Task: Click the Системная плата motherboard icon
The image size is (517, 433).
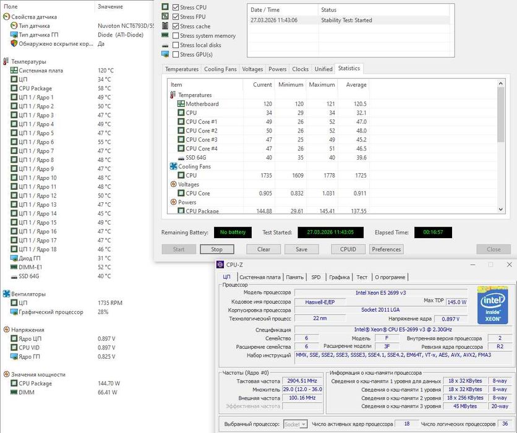Action: (x=14, y=71)
